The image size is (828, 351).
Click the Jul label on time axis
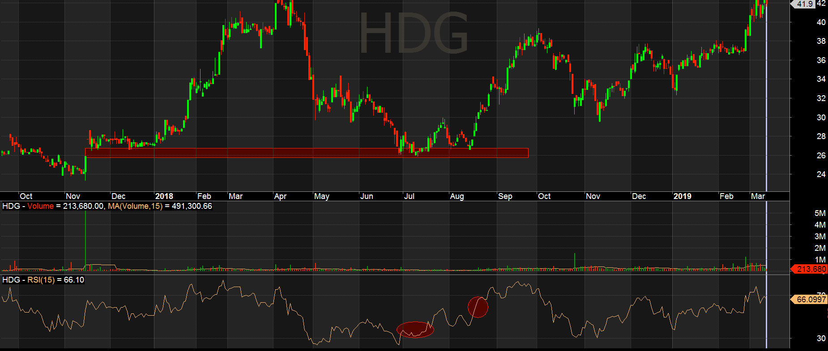coord(409,196)
